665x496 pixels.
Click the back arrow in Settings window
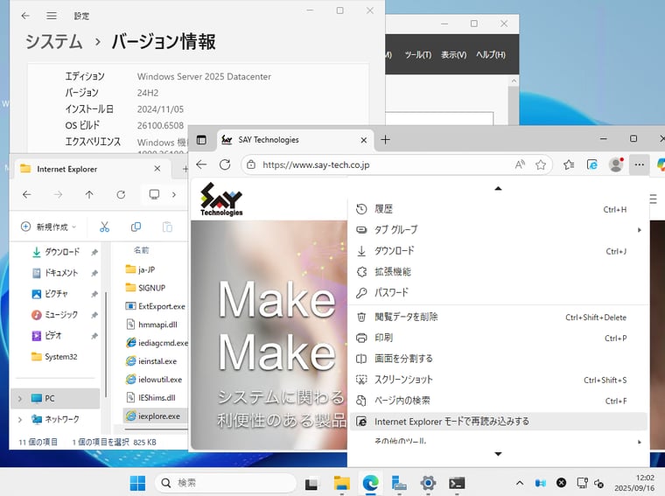pos(25,16)
